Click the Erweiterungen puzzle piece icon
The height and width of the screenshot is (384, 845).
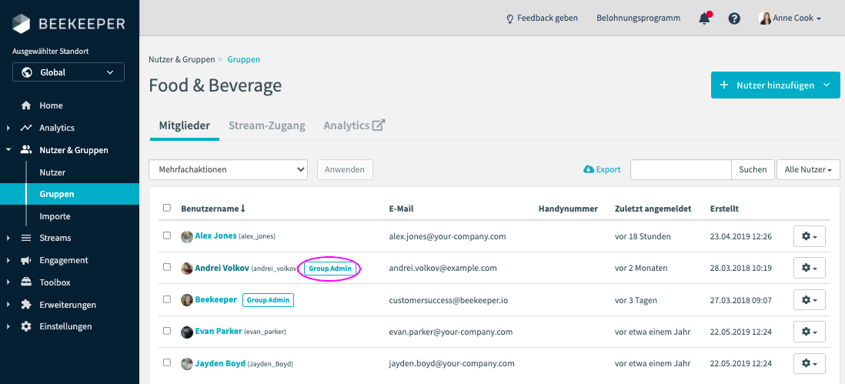pos(26,304)
